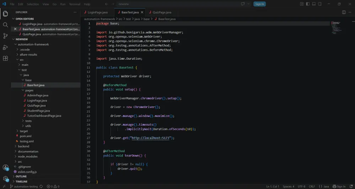
Task: Open TutorDashboardPage.java in the file tree
Action: click(x=44, y=116)
